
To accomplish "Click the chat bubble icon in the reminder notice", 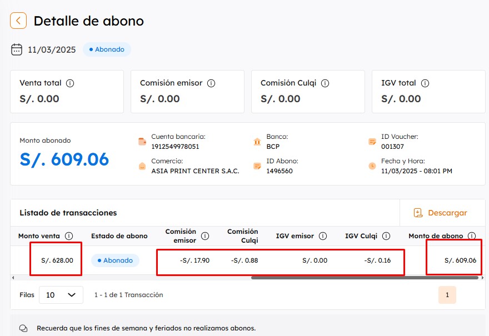I will pyautogui.click(x=23, y=328).
